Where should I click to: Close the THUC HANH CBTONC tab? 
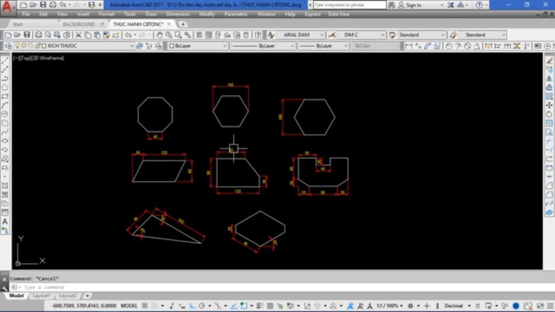[x=170, y=24]
